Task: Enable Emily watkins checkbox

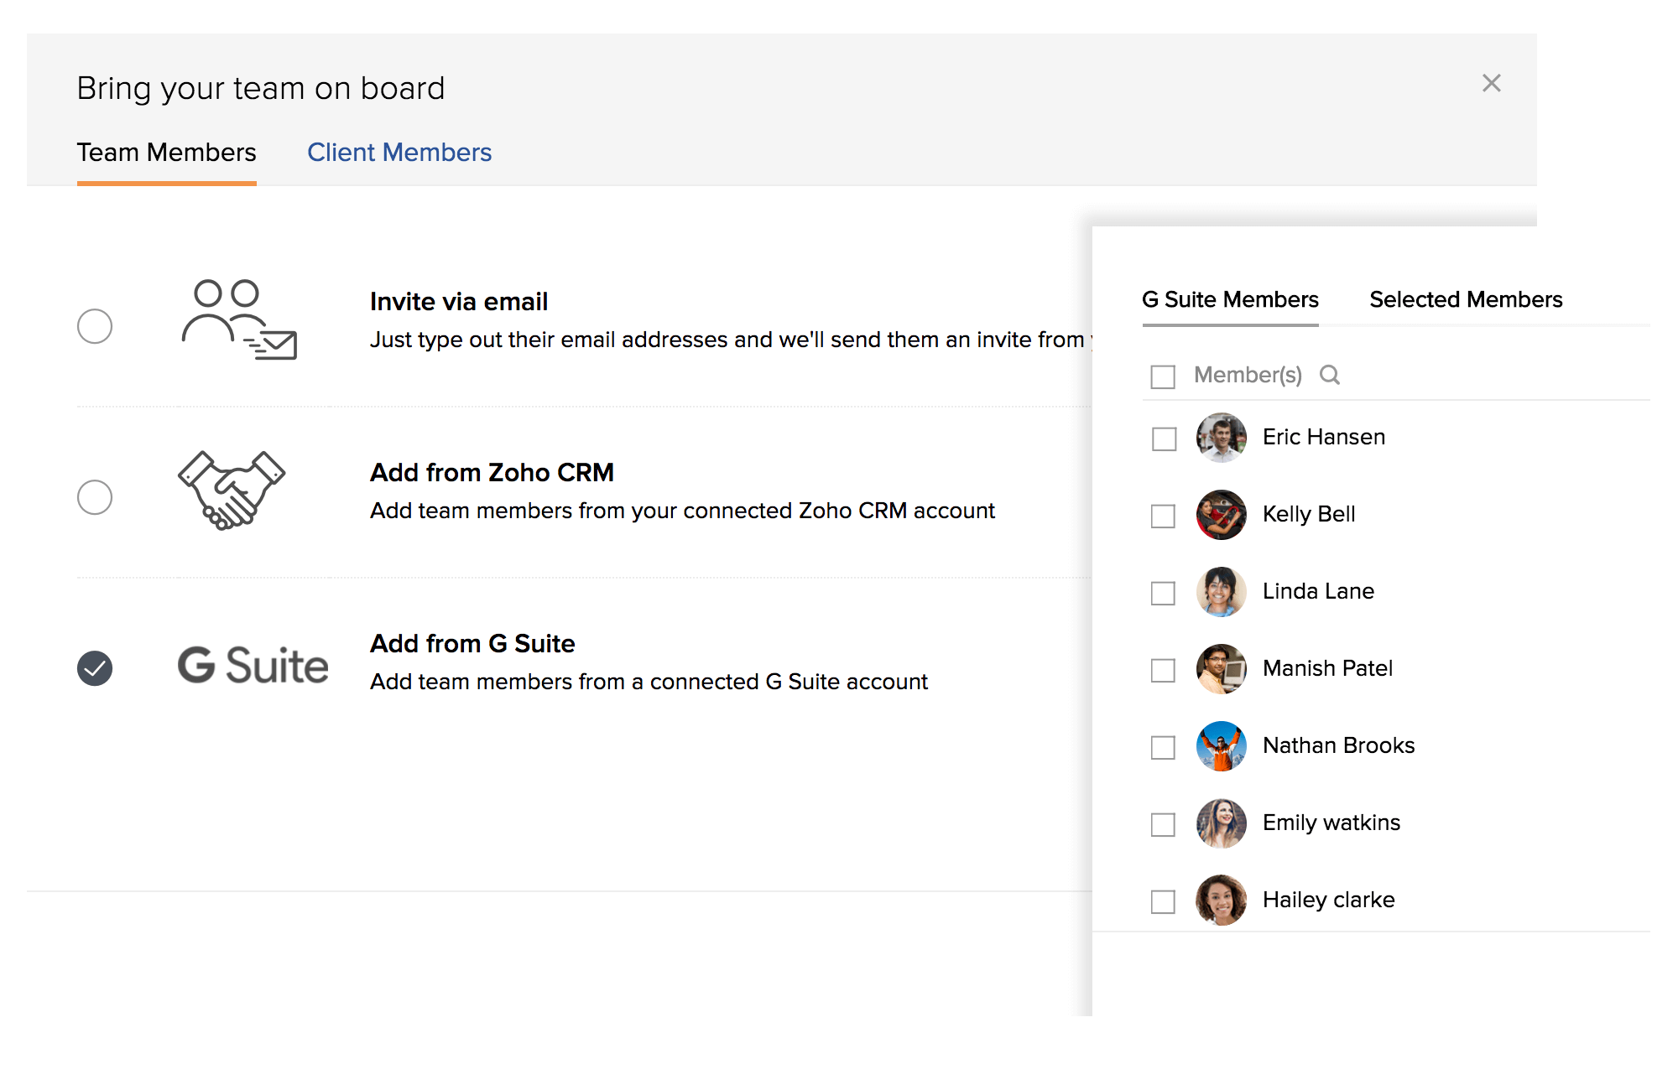Action: (1163, 824)
